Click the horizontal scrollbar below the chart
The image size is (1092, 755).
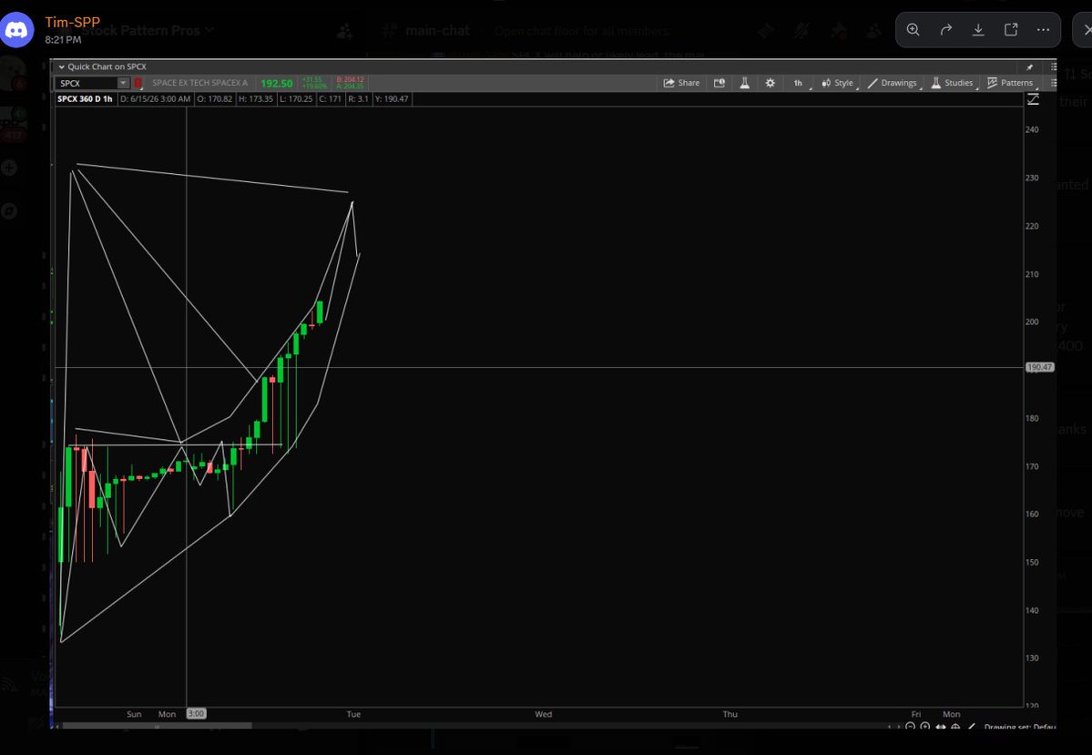[157, 727]
